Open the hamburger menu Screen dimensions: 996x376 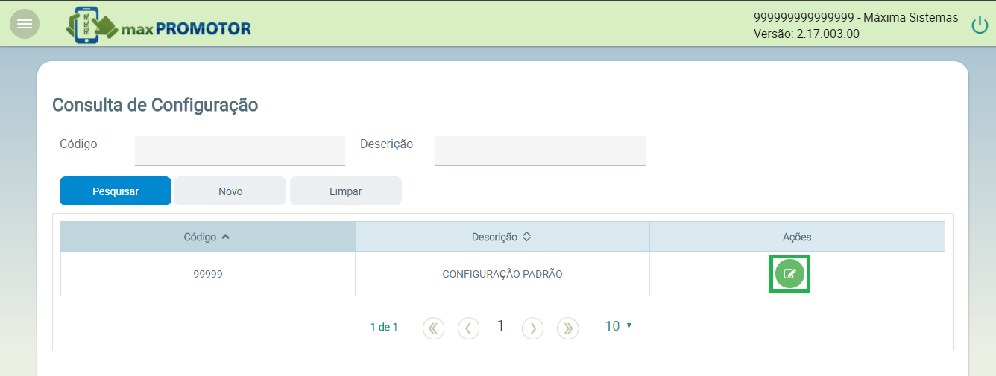25,24
